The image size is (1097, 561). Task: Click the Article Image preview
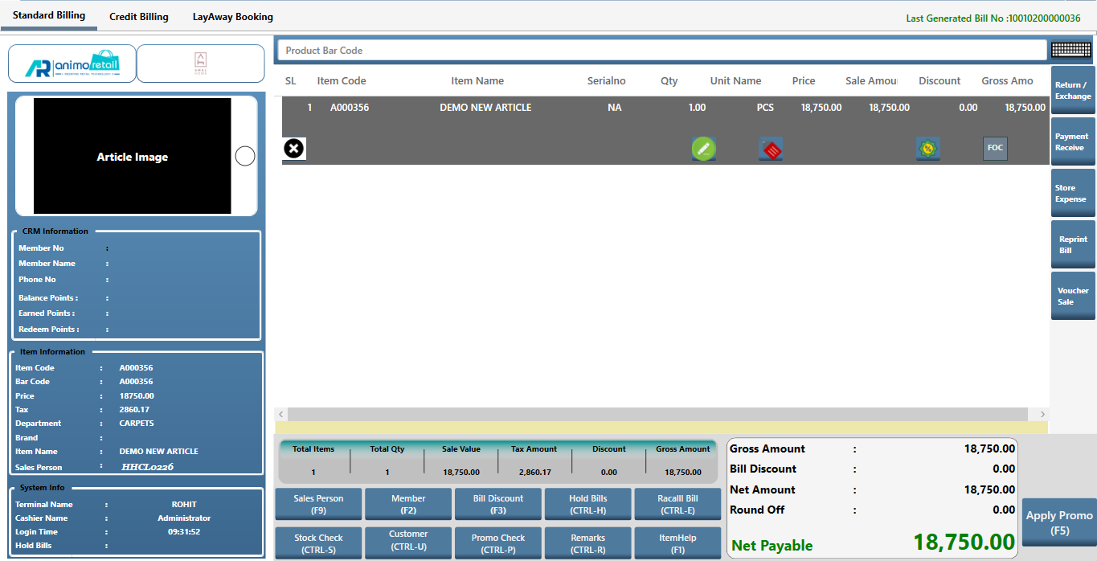(x=133, y=156)
